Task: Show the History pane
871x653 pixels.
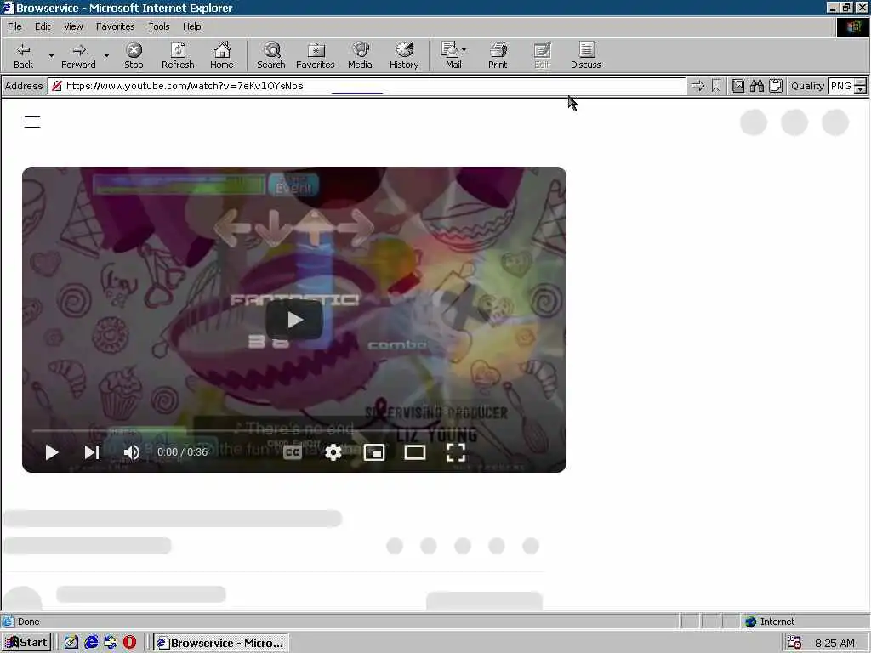Action: (x=404, y=56)
